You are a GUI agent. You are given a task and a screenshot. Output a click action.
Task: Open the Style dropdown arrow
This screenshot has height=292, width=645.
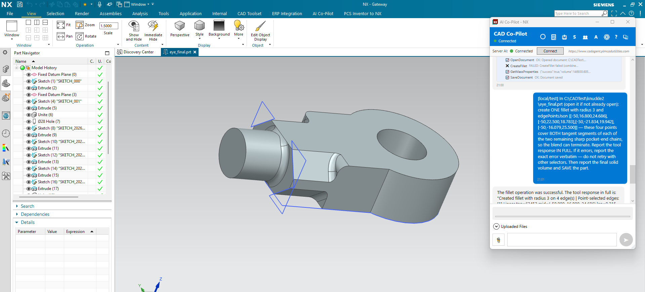(x=200, y=38)
